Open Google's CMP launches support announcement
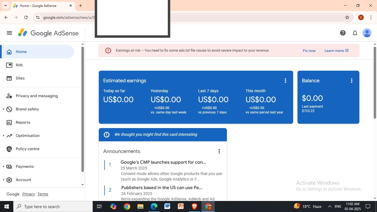This screenshot has height=212, width=377. click(x=163, y=162)
